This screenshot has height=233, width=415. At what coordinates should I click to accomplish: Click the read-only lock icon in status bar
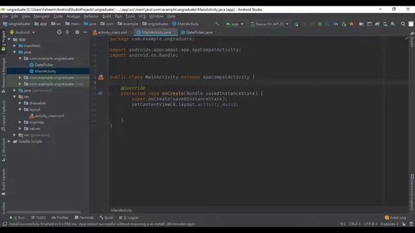[x=403, y=224]
